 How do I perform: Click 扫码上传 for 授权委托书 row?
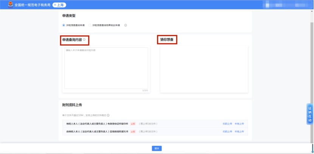pyautogui.click(x=227, y=131)
